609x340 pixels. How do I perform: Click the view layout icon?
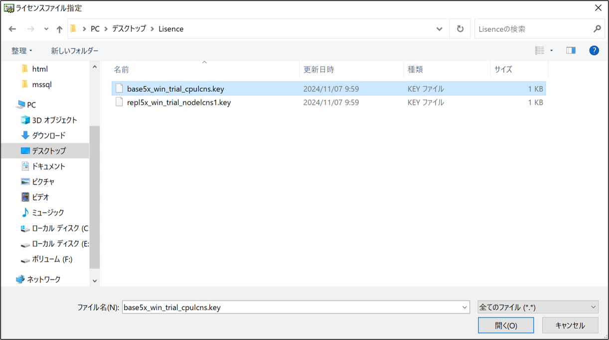pos(539,50)
